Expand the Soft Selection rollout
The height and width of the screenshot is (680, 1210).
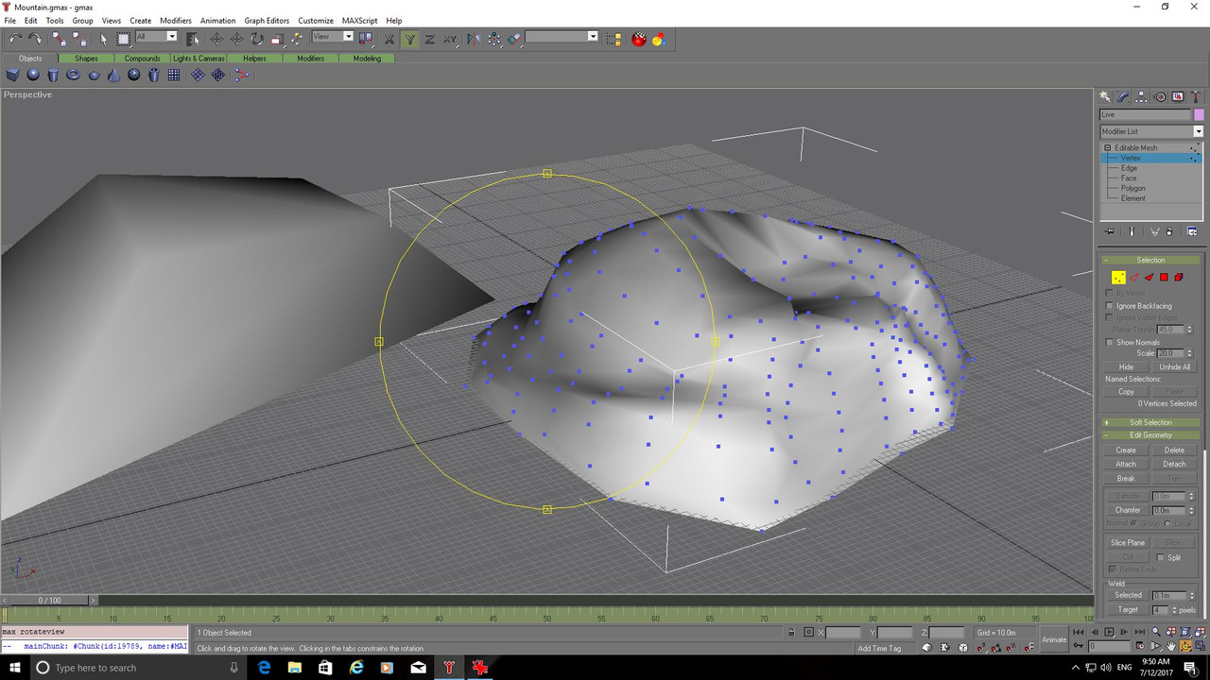[x=1150, y=422]
